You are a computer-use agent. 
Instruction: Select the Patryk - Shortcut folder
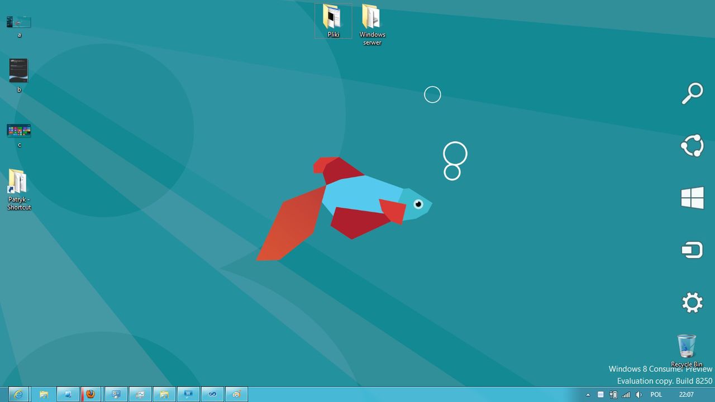pyautogui.click(x=19, y=190)
